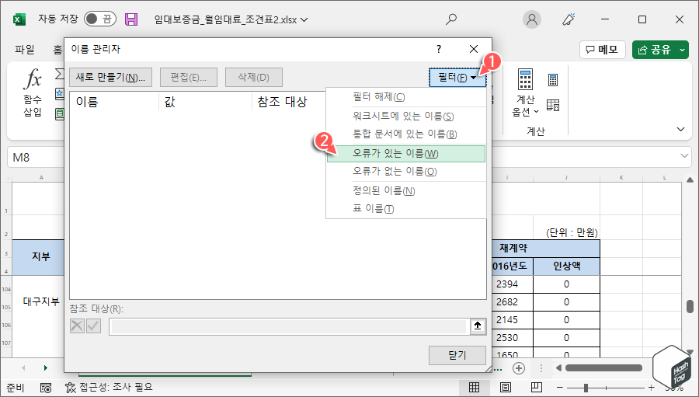Collapse the ribbon with chevron arrow
Viewport: 699px width, 397px height.
[680, 130]
